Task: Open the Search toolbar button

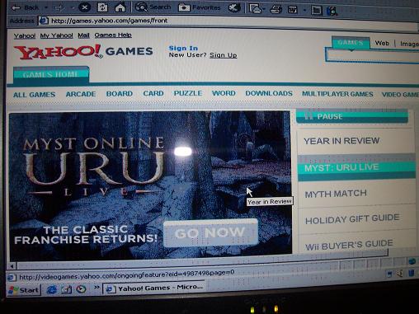Action: 153,7
